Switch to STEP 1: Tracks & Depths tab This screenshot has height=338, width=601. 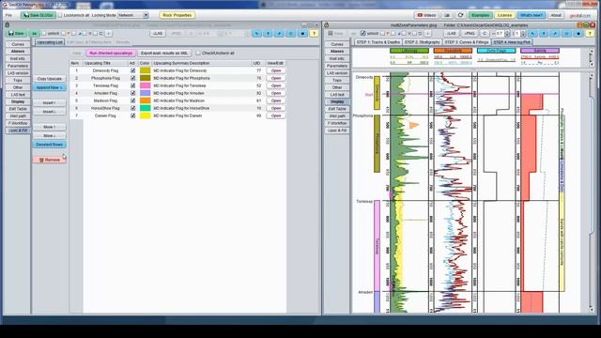point(378,42)
